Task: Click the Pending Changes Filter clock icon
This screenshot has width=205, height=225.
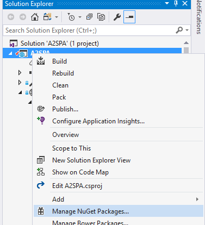Action: point(71,17)
